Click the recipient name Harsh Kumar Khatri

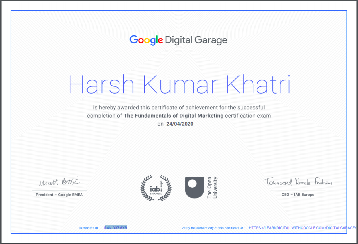[x=179, y=85]
